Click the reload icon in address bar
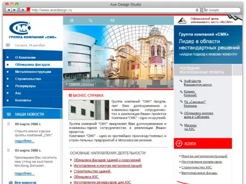 (197, 10)
